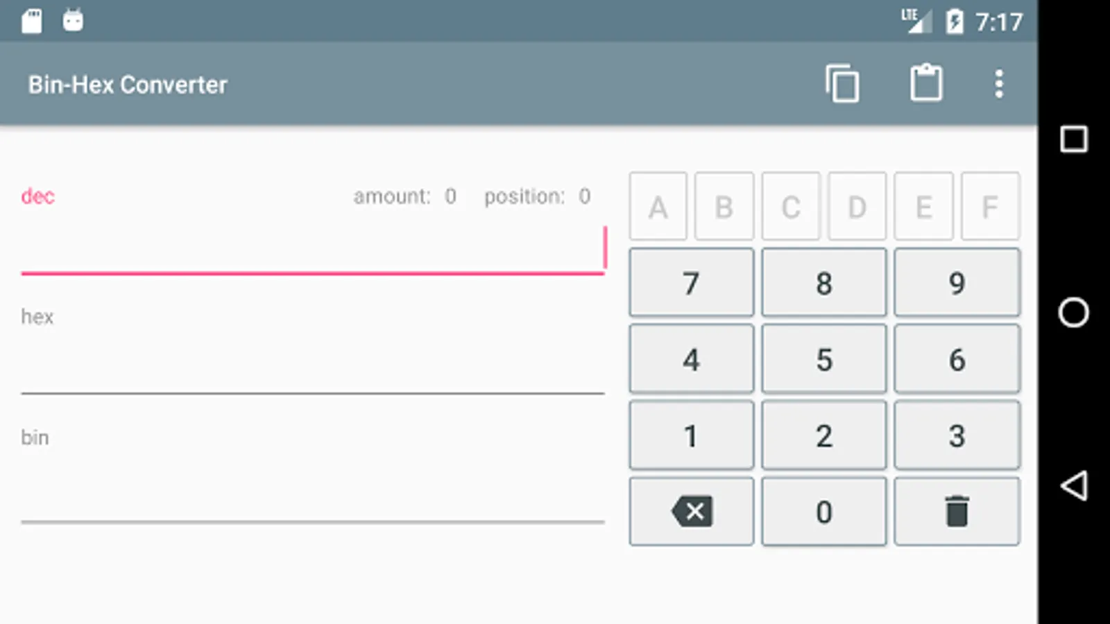Image resolution: width=1110 pixels, height=624 pixels.
Task: Tap the number 0 key
Action: 823,512
